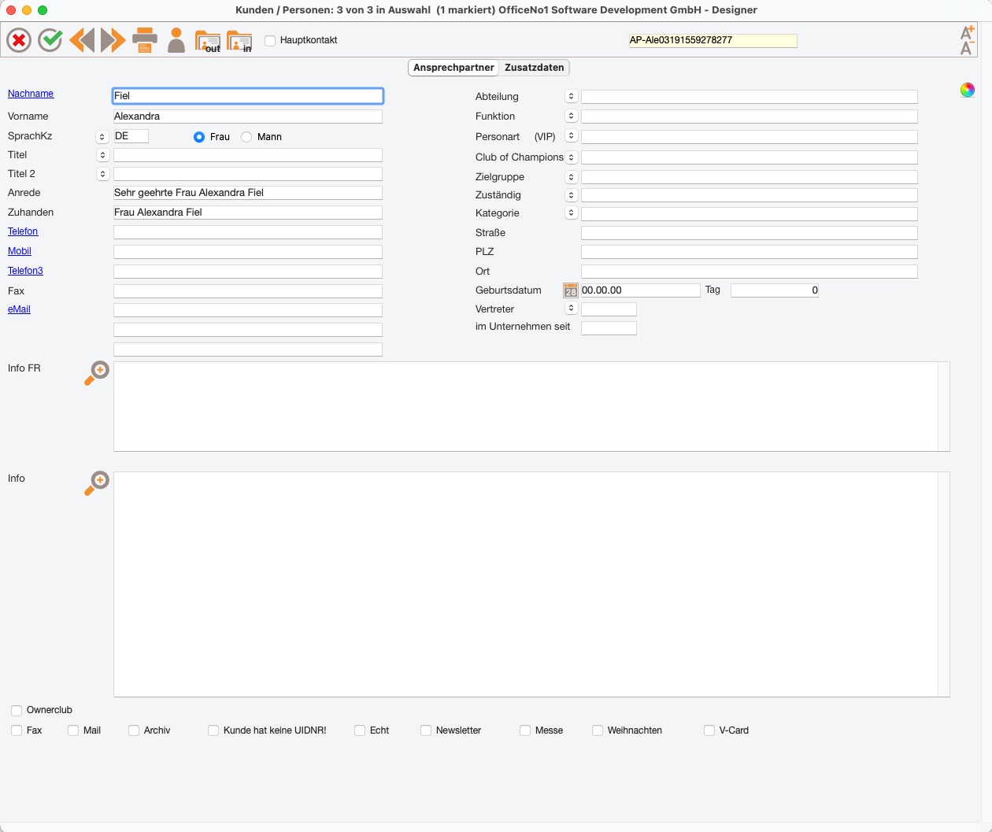Open the Zuständig dropdown arrow
The width and height of the screenshot is (992, 832).
[572, 195]
